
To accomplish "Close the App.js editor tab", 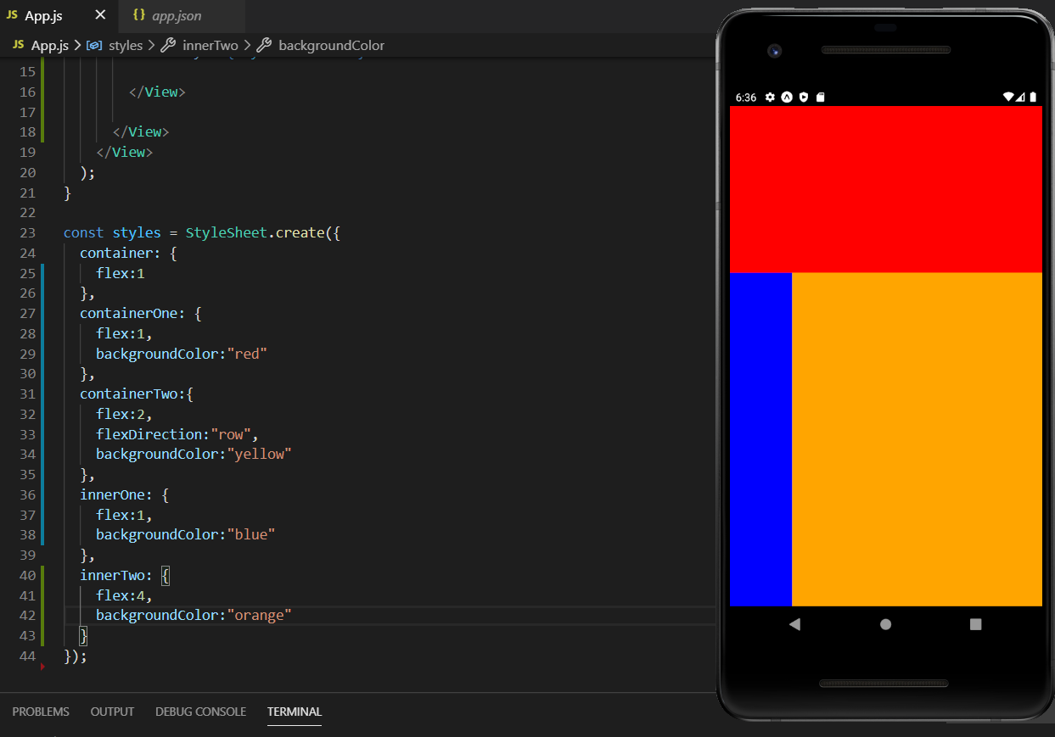I will click(100, 16).
